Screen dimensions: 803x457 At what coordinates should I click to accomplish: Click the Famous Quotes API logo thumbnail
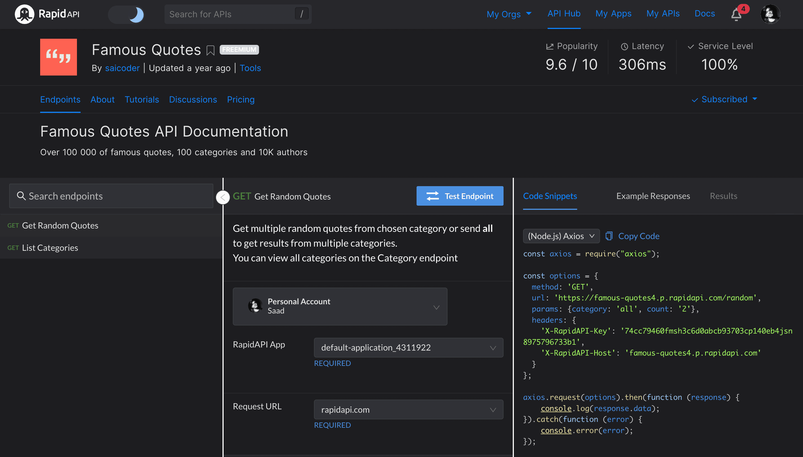click(x=58, y=57)
